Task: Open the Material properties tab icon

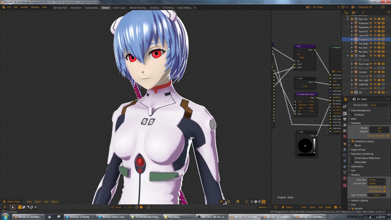Action: pos(345,178)
